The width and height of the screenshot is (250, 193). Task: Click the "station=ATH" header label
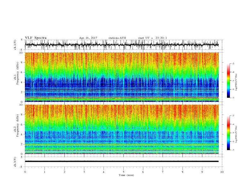pyautogui.click(x=117, y=38)
